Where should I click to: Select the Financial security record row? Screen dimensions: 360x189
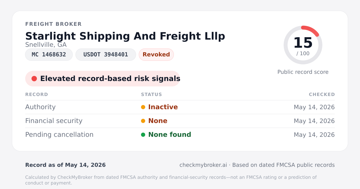tap(180, 121)
